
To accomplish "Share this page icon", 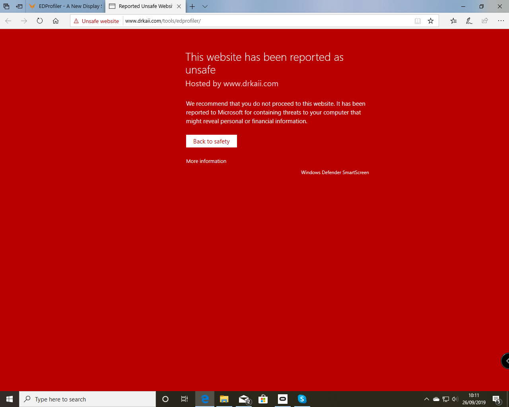I will click(485, 21).
